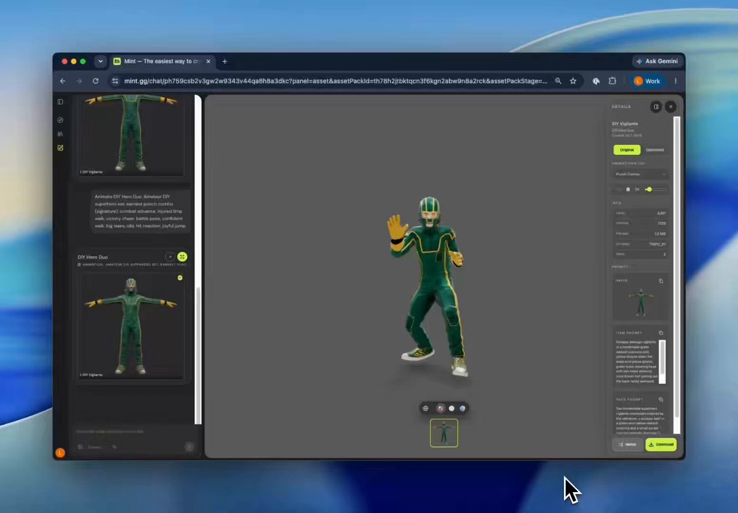The image size is (738, 513).
Task: Toggle the checkmark on lower DIY Vigilante thumbnail
Action: [180, 278]
